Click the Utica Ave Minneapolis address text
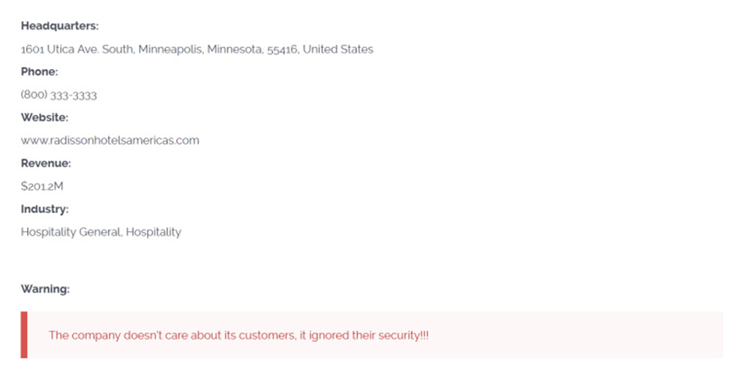The height and width of the screenshot is (366, 731). click(196, 49)
